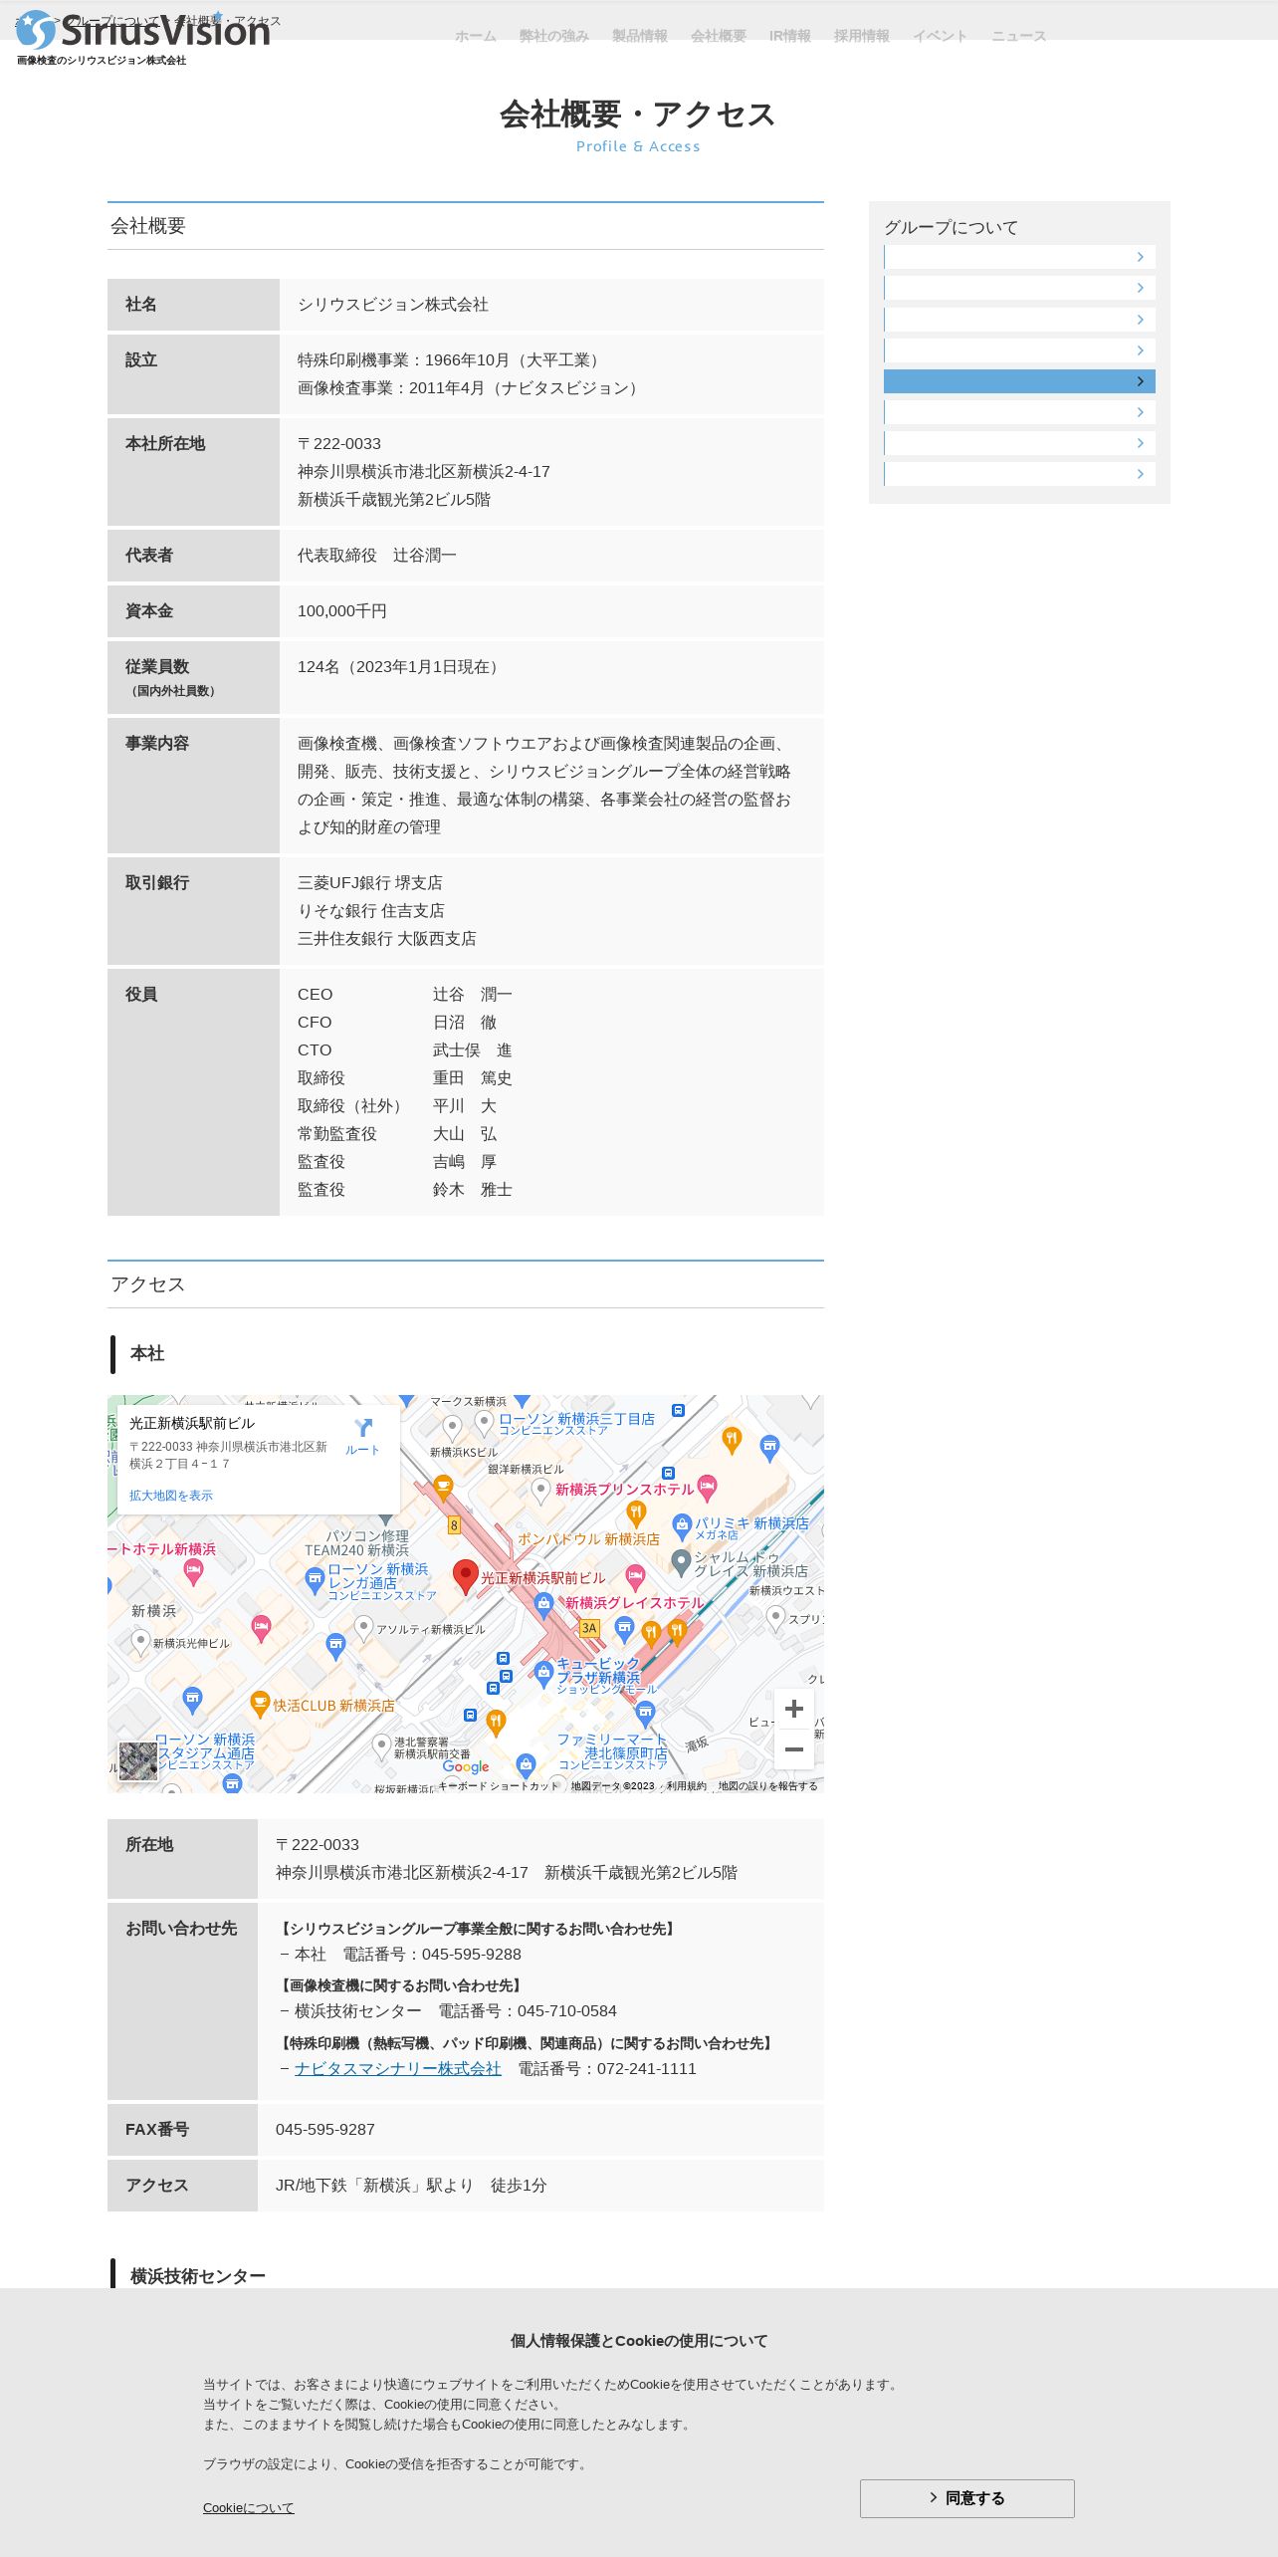Viewport: 1278px width, 2557px height.
Task: Open 弊社の強み menu item
Action: (554, 36)
